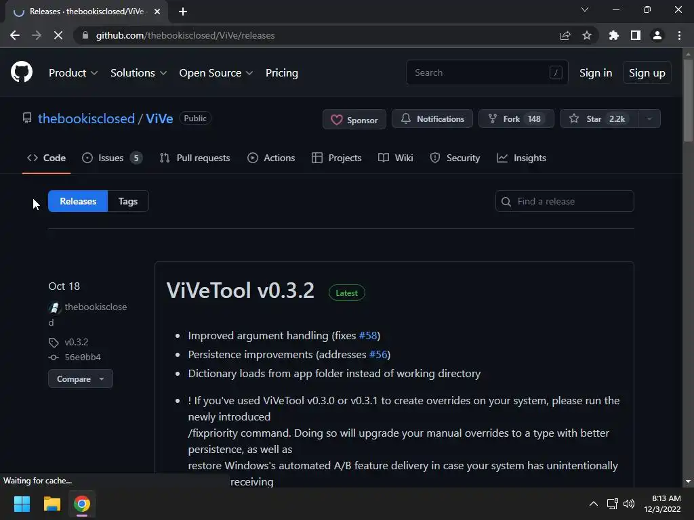The height and width of the screenshot is (520, 694).
Task: Open the ViVeTool v0.3.2 release title
Action: pyautogui.click(x=241, y=290)
